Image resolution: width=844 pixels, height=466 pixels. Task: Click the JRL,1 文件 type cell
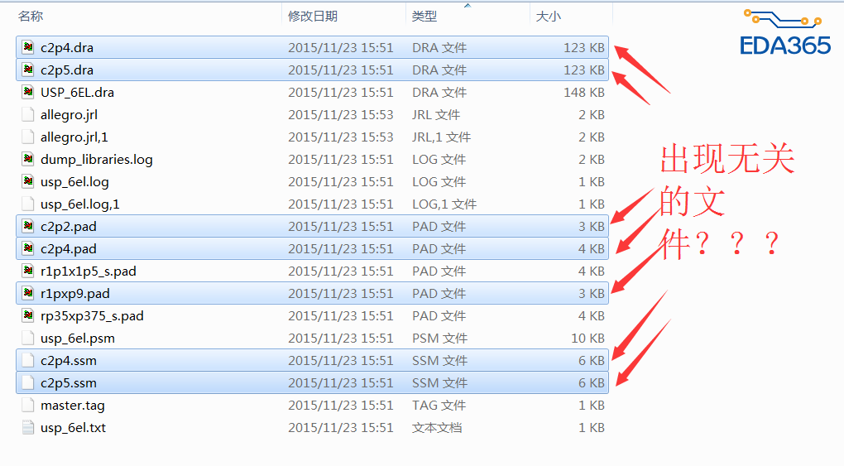point(441,137)
